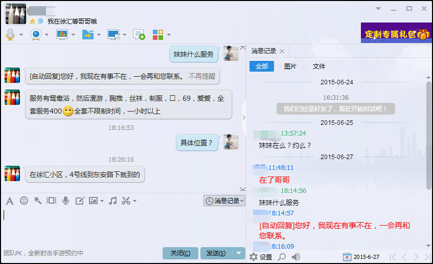Go to previous history page
The image size is (433, 264).
tap(404, 257)
